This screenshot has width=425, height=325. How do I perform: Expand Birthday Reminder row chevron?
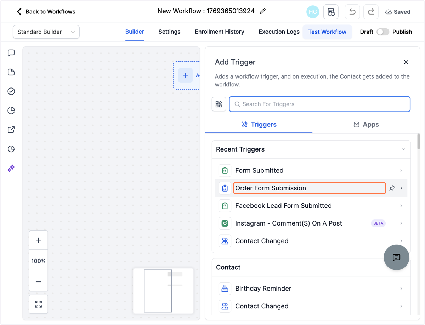pos(401,289)
